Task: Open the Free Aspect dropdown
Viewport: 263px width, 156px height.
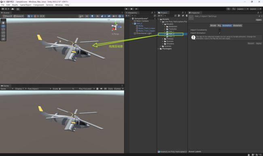Action: tap(39, 89)
